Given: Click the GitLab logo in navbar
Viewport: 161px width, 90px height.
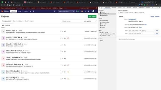Looking at the screenshot, I should coord(5,11).
